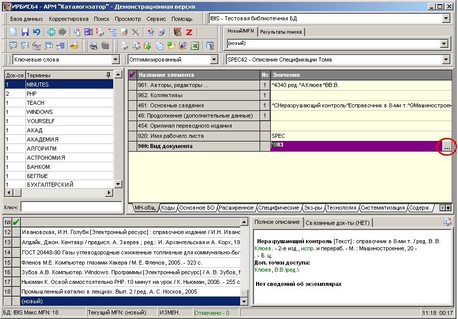Open the База данных menu
Screen dimensions: 458x319
27,19
